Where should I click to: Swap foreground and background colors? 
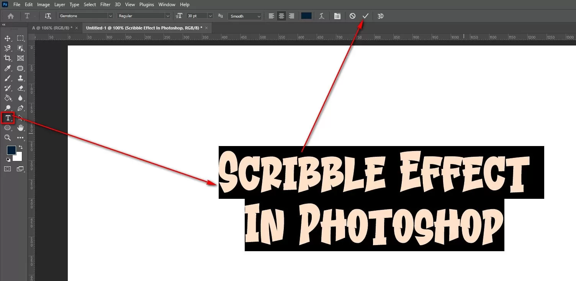point(21,147)
